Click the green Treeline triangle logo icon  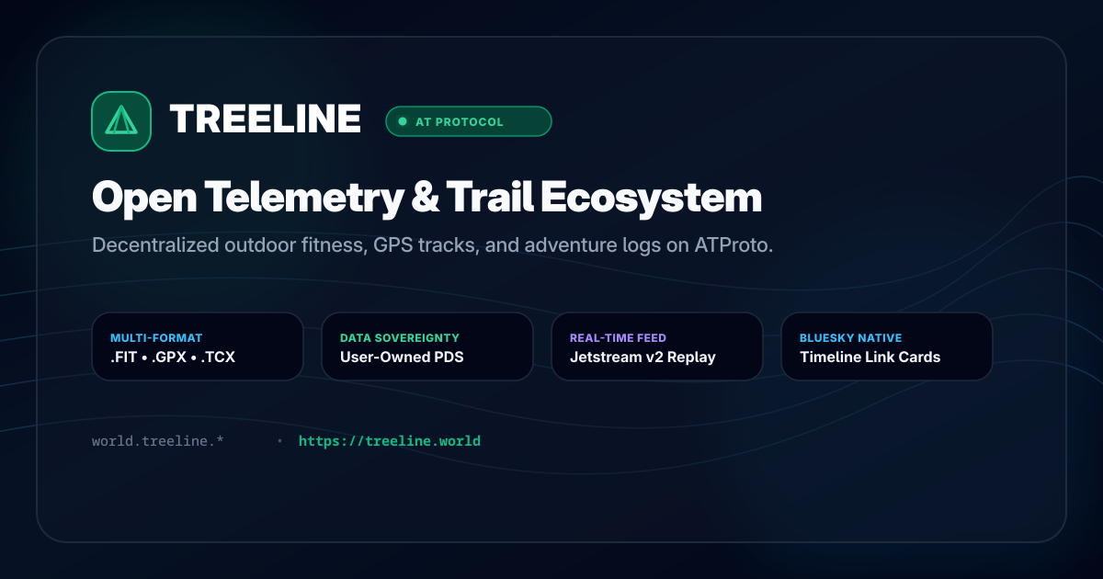pos(121,121)
